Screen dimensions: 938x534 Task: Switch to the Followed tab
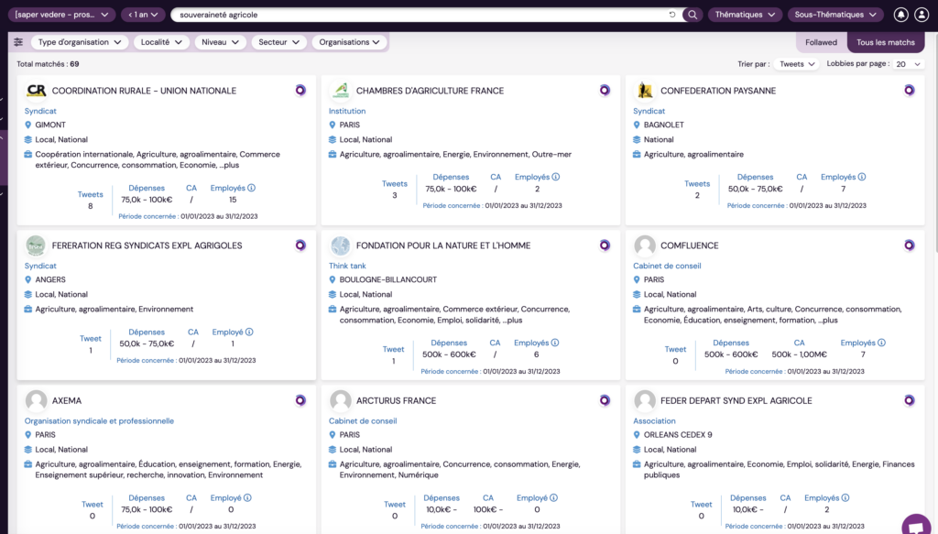(821, 42)
